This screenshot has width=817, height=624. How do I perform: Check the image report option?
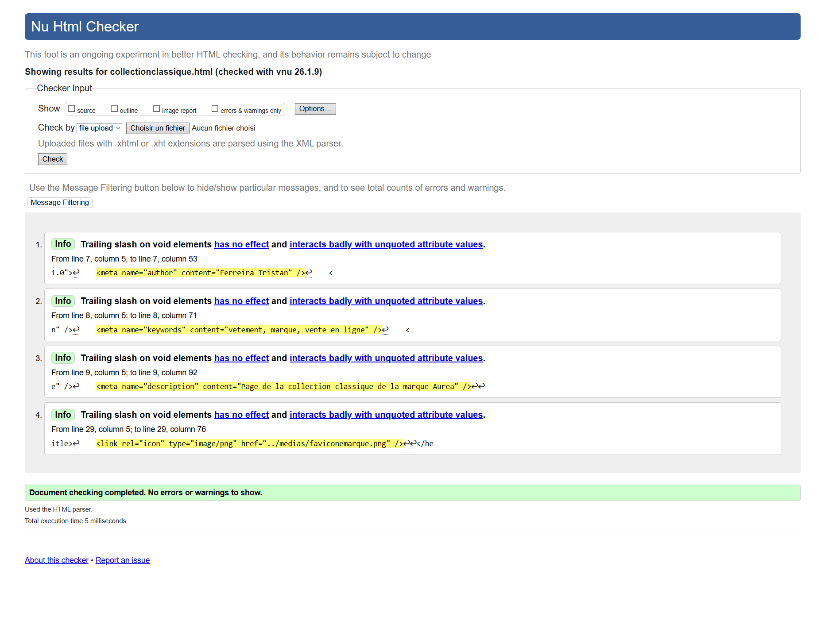click(156, 109)
